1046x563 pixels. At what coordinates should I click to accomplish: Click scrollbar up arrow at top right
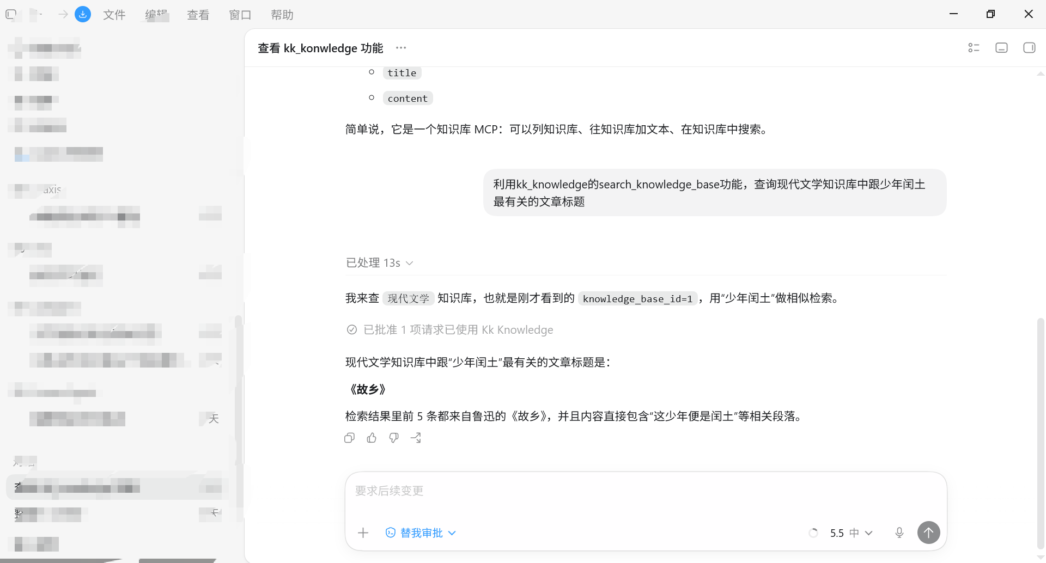coord(1041,74)
